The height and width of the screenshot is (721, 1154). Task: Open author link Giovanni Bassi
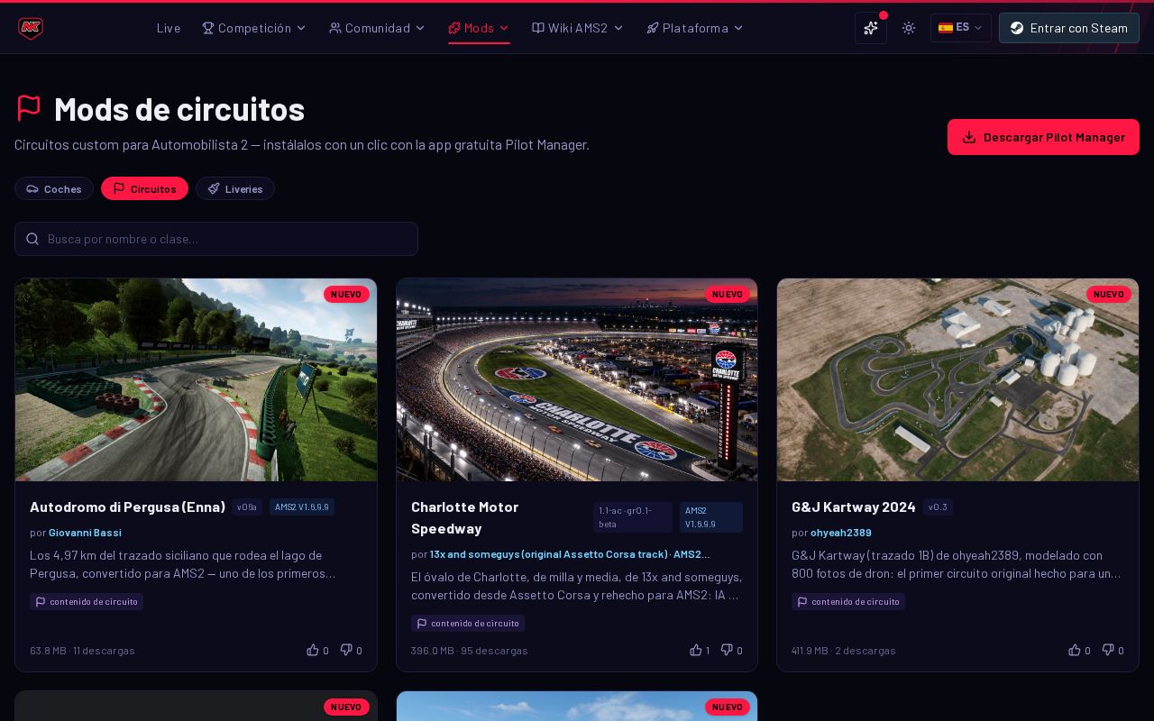[x=85, y=533]
